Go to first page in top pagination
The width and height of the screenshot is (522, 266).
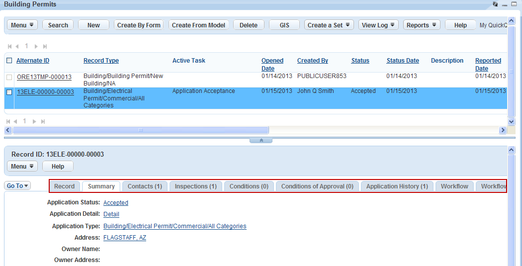9,46
